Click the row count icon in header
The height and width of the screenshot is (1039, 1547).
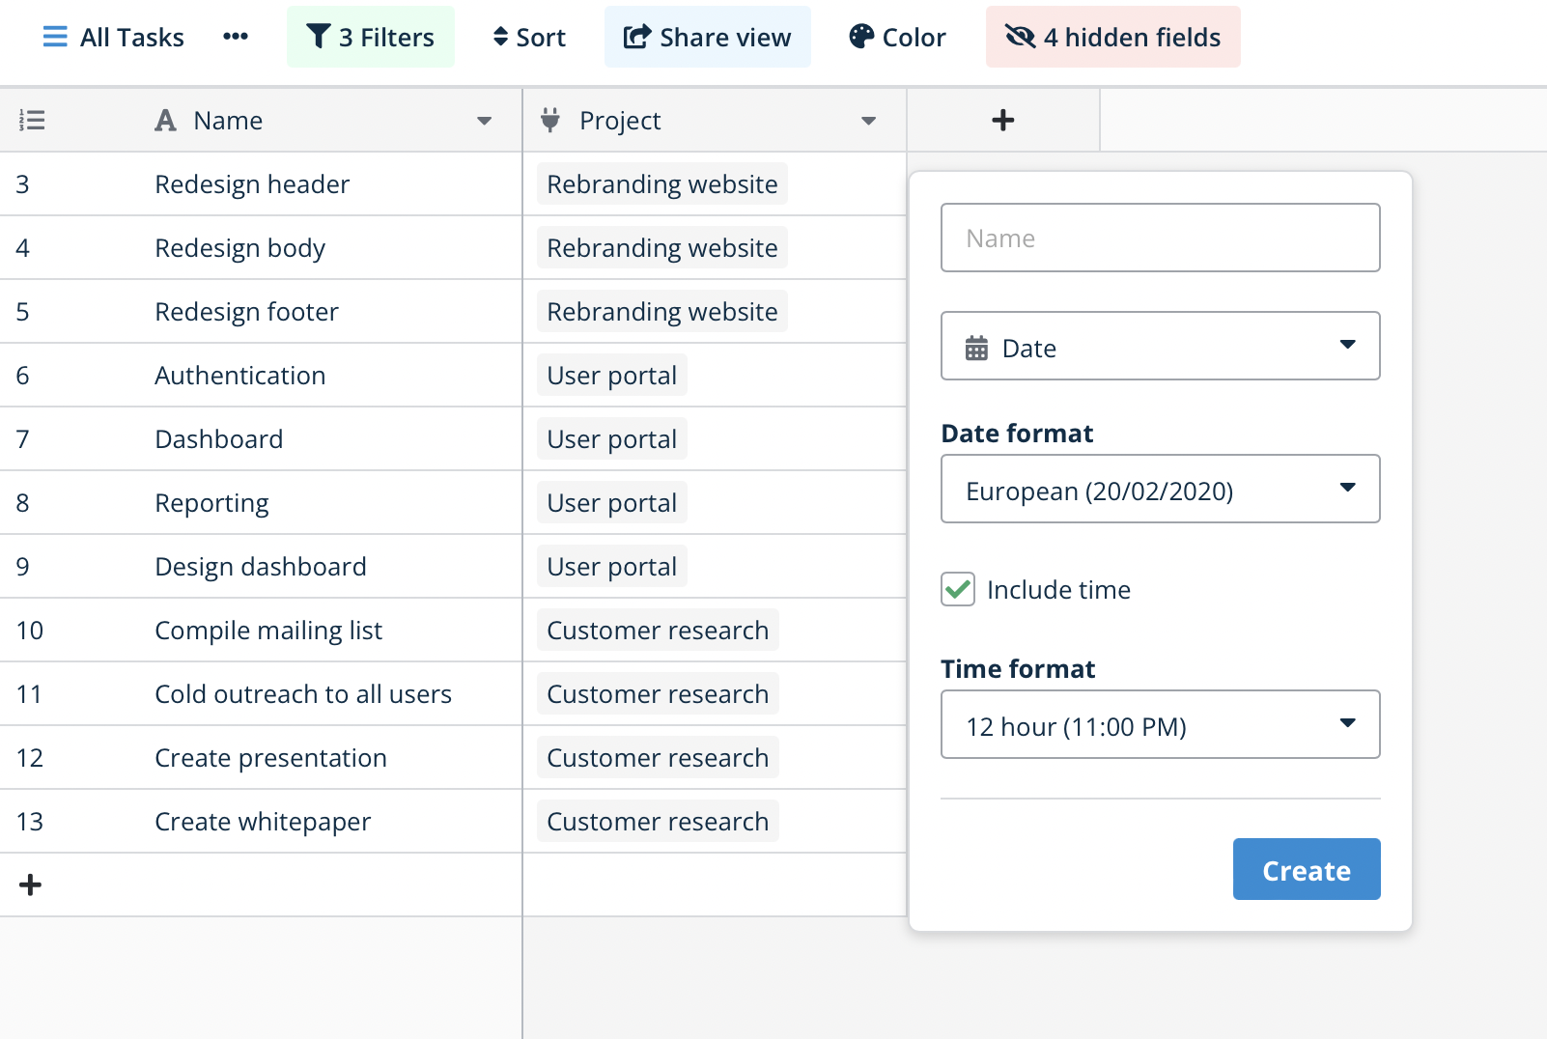(32, 120)
